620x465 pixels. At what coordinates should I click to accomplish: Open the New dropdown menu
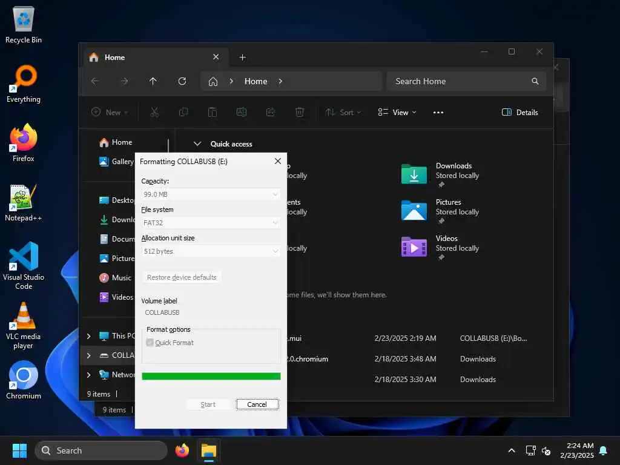pyautogui.click(x=110, y=112)
